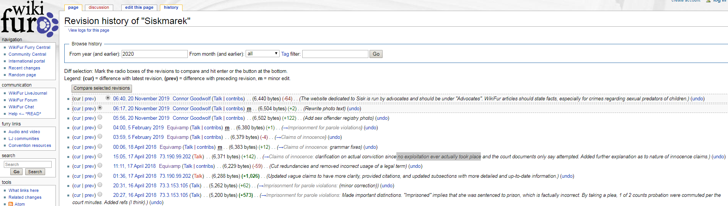Image resolution: width=728 pixels, height=206 pixels.
Task: Select radio button for 06:40, 20 November 2019 revision
Action: tap(108, 98)
